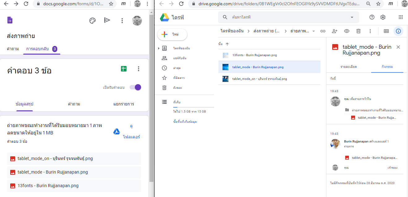The image size is (408, 197).
Task: Create spreadsheet with green Sheets icon
Action: (124, 69)
